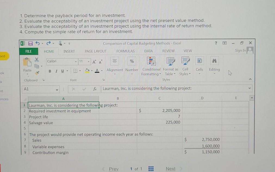The height and width of the screenshot is (172, 275).
Task: Open the FILE menu
Action: [x=29, y=51]
